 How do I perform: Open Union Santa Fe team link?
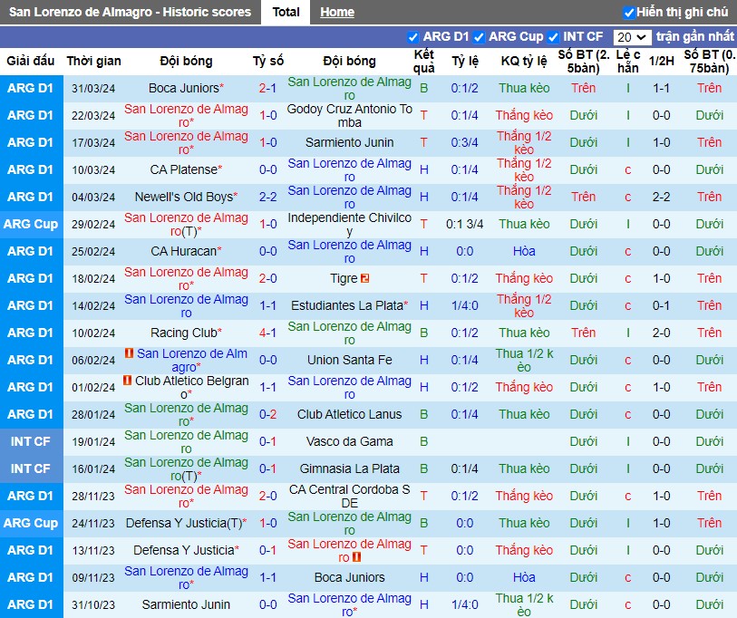pos(349,361)
